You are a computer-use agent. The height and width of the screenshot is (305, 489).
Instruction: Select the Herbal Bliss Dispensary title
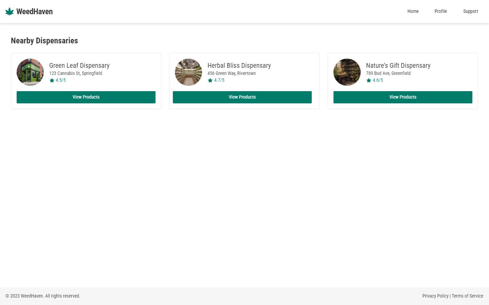239,65
